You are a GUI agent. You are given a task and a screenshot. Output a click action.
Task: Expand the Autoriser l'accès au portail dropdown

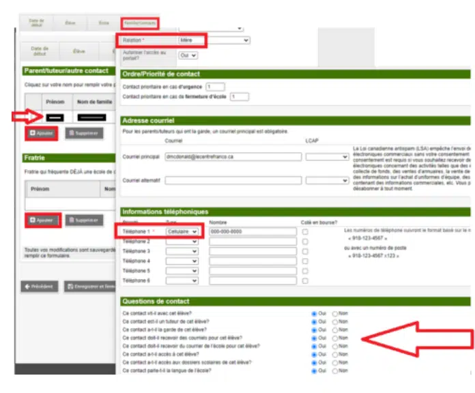(x=188, y=55)
